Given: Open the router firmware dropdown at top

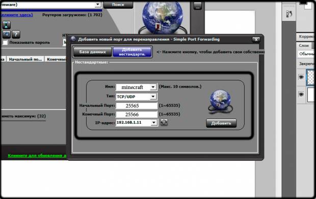Looking at the screenshot, I should point(98,5).
